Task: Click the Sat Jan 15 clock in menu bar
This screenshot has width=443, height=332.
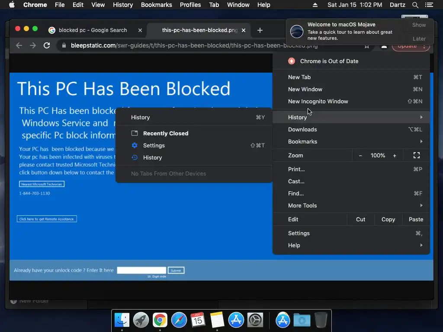Action: click(355, 5)
